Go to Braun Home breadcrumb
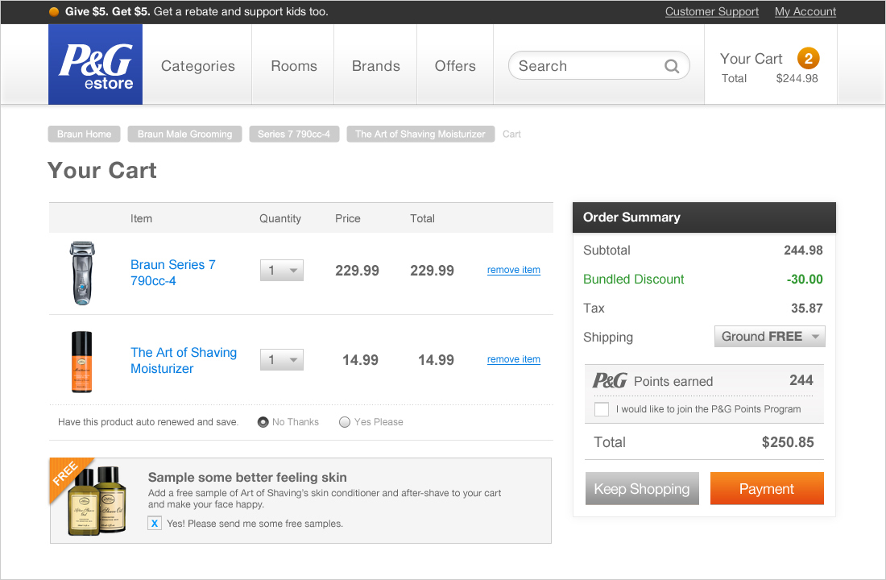This screenshot has height=580, width=886. pyautogui.click(x=85, y=134)
